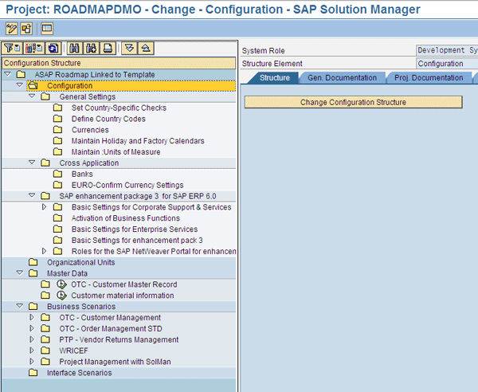Viewport: 478px width, 392px height.
Task: Click the Structure Element field
Action: (447, 64)
